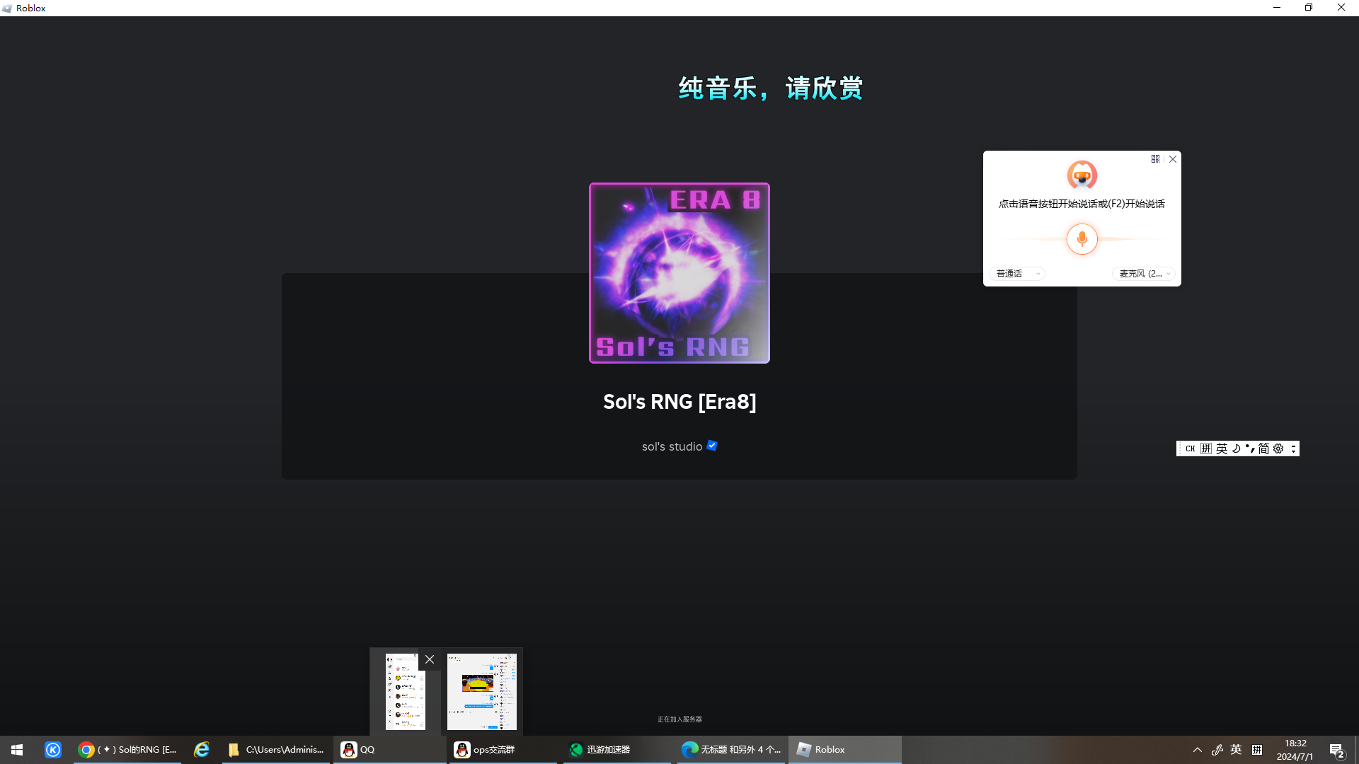Click the fox mascot avatar in voice widget
The width and height of the screenshot is (1359, 764).
coord(1082,175)
